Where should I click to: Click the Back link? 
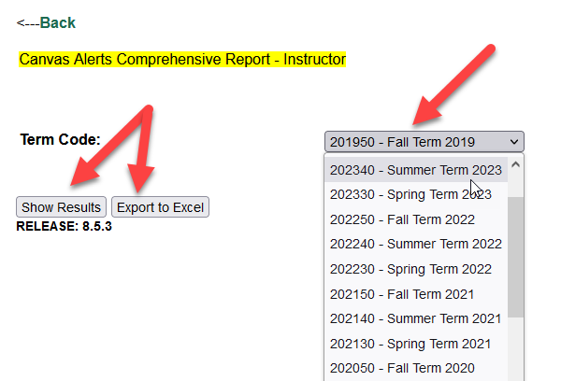(x=57, y=22)
